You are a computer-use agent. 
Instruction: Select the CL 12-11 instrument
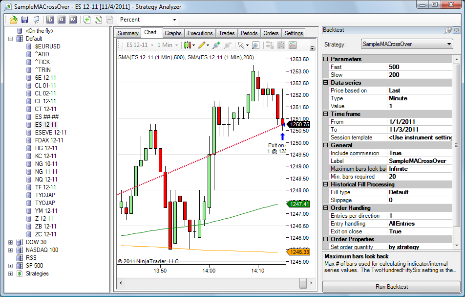coord(45,101)
